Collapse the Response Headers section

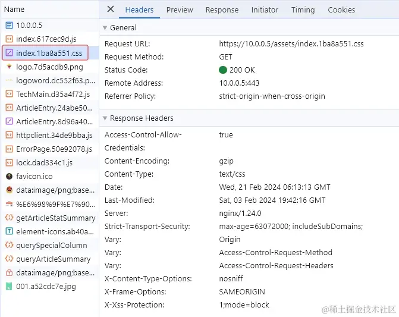105,118
